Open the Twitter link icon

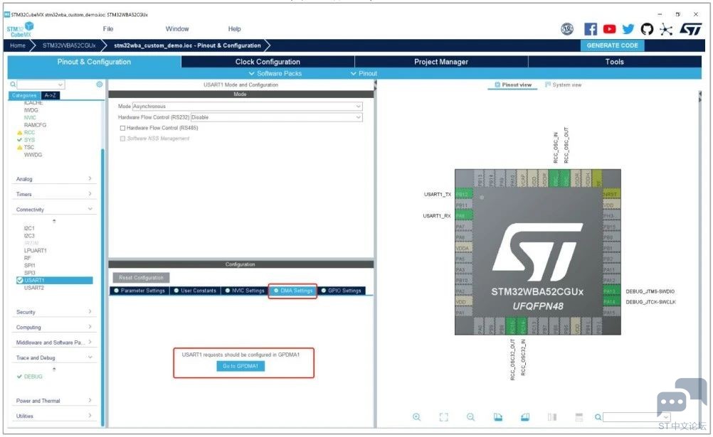[x=628, y=29]
